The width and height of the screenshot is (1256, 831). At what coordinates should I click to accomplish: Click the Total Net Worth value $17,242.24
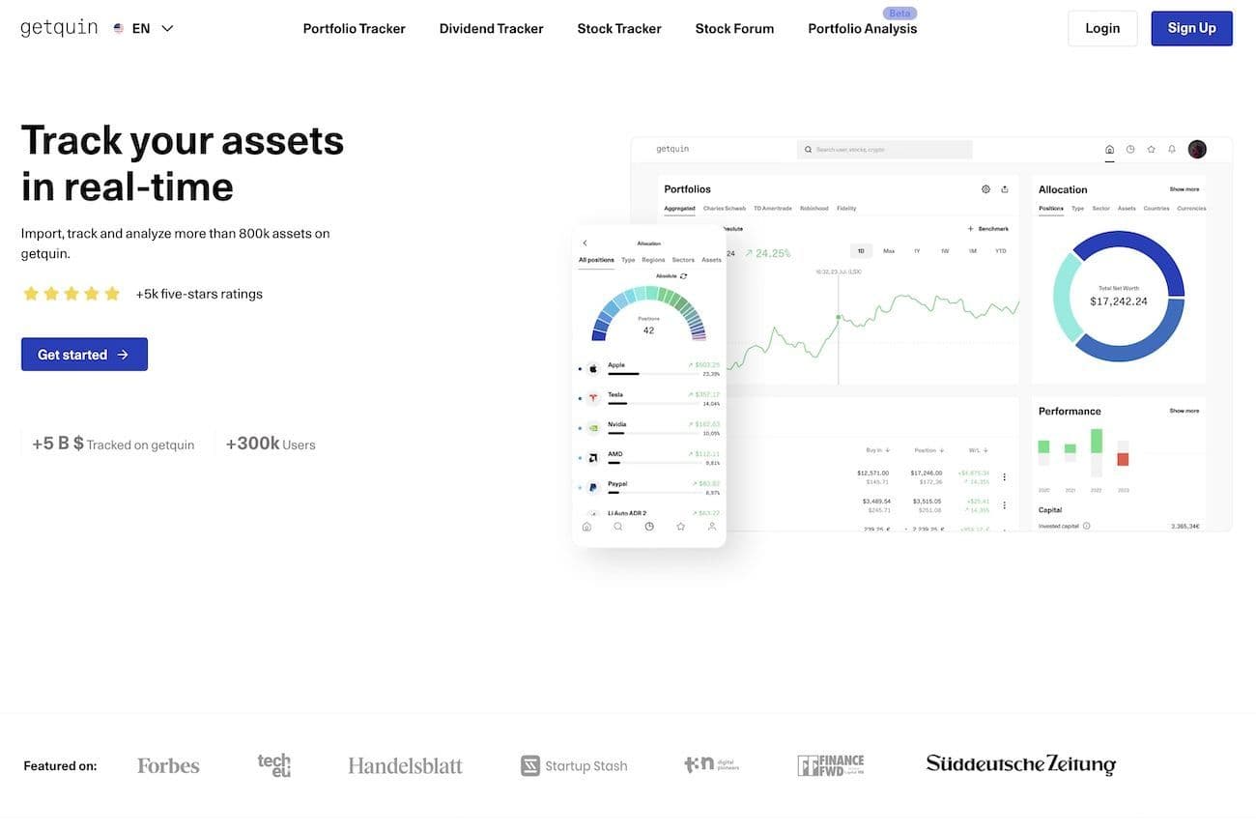[1119, 301]
